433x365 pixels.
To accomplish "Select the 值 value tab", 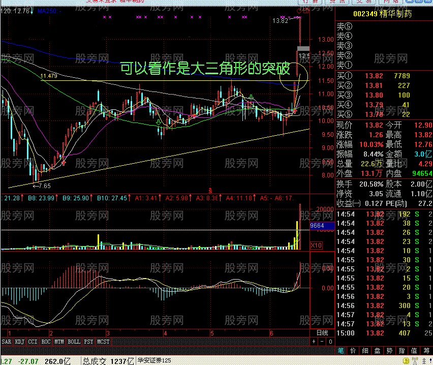I will (414, 351).
